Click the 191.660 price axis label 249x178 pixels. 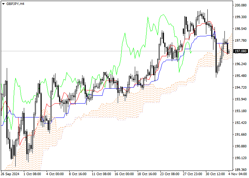pyautogui.click(x=240, y=135)
